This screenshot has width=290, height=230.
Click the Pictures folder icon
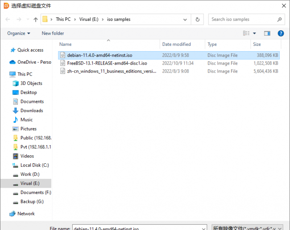pos(16,129)
